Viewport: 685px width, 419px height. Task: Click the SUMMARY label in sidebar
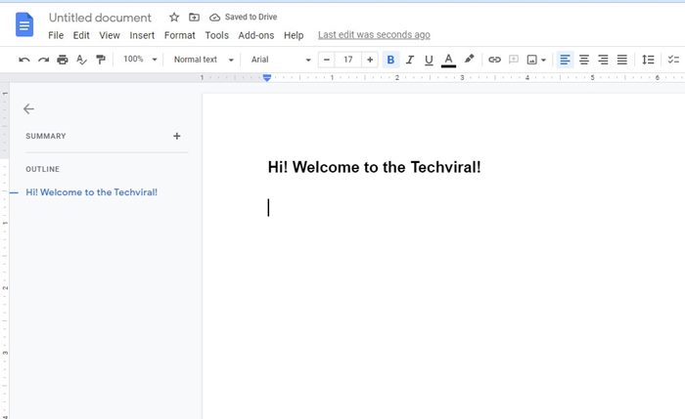click(x=46, y=136)
